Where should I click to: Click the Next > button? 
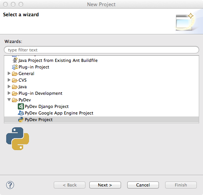(x=105, y=185)
